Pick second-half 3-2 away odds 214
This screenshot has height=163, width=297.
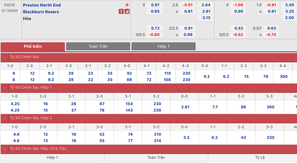pyautogui.click(x=157, y=141)
